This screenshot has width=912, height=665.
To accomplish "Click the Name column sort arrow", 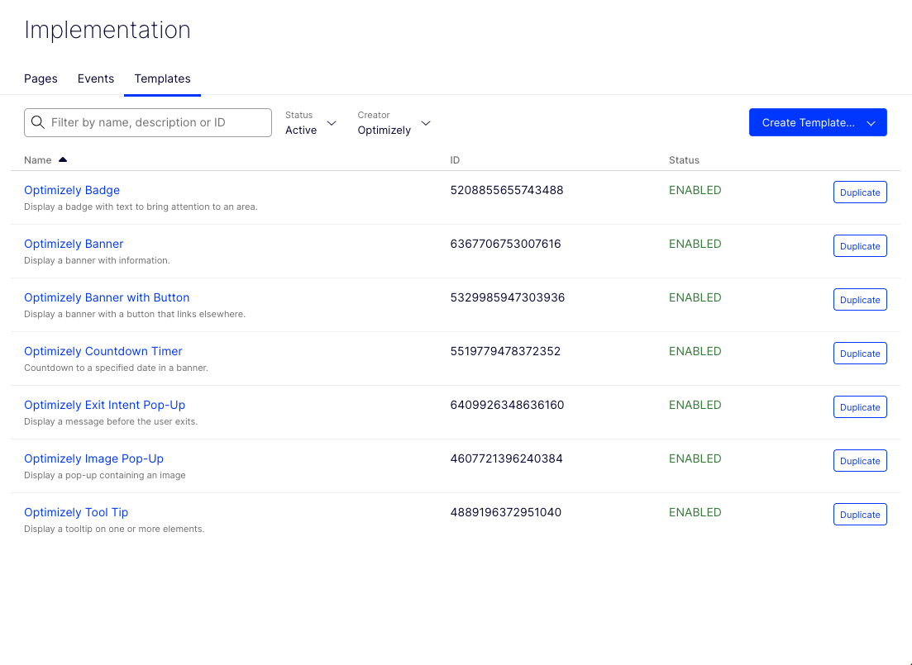I will (63, 159).
